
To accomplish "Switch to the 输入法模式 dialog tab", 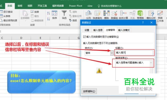I will click(x=124, y=30).
